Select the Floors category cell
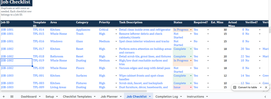Viewport: 271px width, 99px height. [87, 70]
